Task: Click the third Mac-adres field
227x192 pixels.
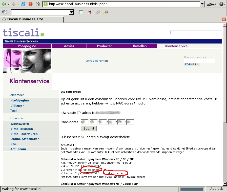Action: click(103, 122)
